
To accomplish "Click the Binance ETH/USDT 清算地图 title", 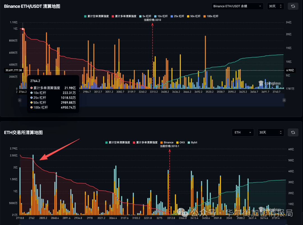I will coord(32,6).
